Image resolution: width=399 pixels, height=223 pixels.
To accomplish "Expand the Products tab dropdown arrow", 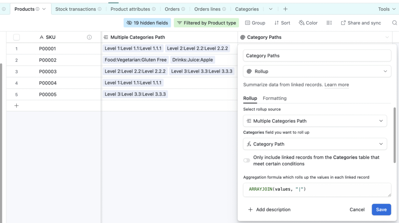I will (44, 9).
